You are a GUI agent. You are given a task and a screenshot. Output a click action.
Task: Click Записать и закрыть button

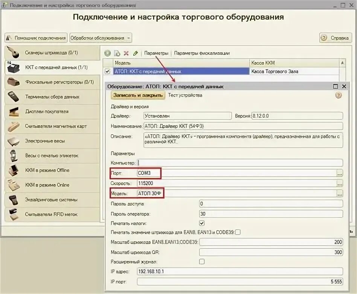[138, 95]
